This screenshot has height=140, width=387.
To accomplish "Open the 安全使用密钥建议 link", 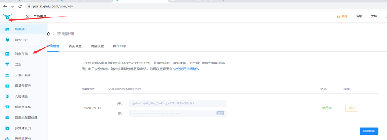I will click(x=186, y=69).
